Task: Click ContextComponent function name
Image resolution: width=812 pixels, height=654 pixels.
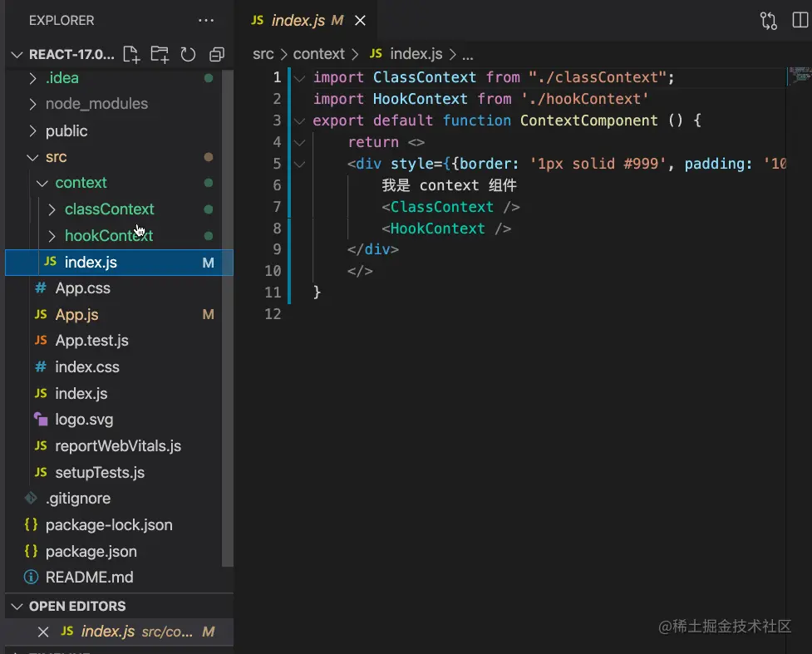Action: coord(588,120)
